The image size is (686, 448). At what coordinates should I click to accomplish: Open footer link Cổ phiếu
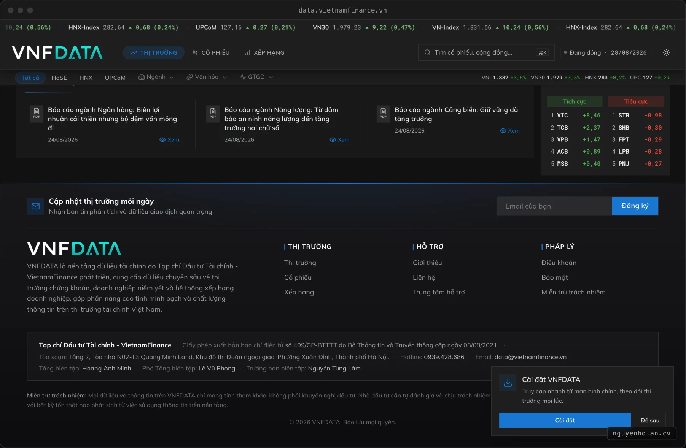pyautogui.click(x=298, y=277)
